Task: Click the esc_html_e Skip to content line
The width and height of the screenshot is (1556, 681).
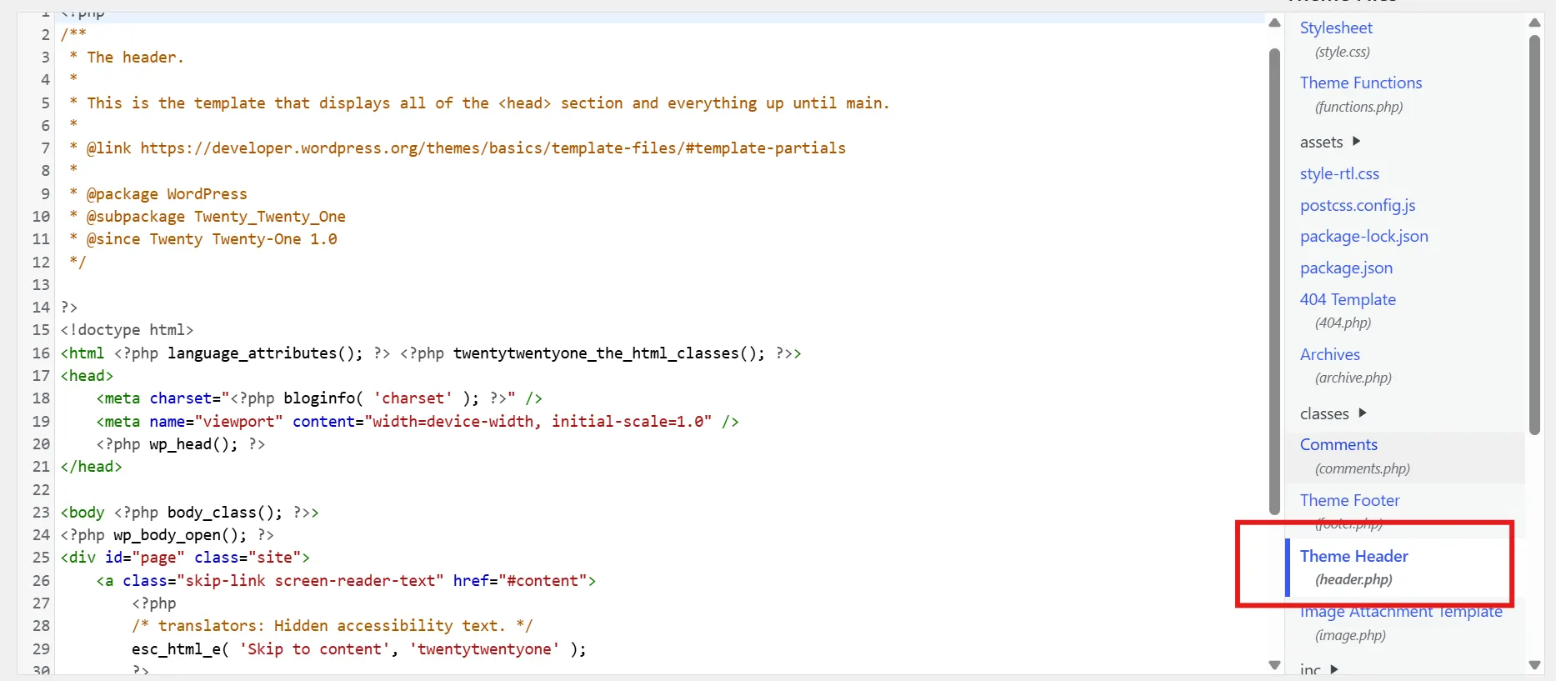Action: coord(359,649)
